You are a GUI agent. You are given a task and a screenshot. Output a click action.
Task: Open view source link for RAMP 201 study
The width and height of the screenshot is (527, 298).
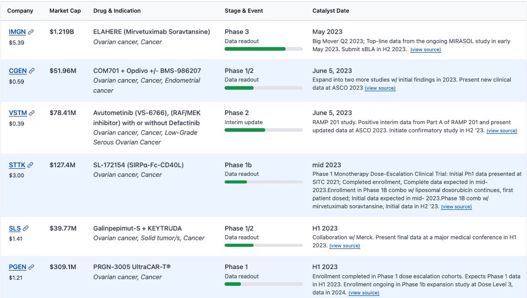502,130
